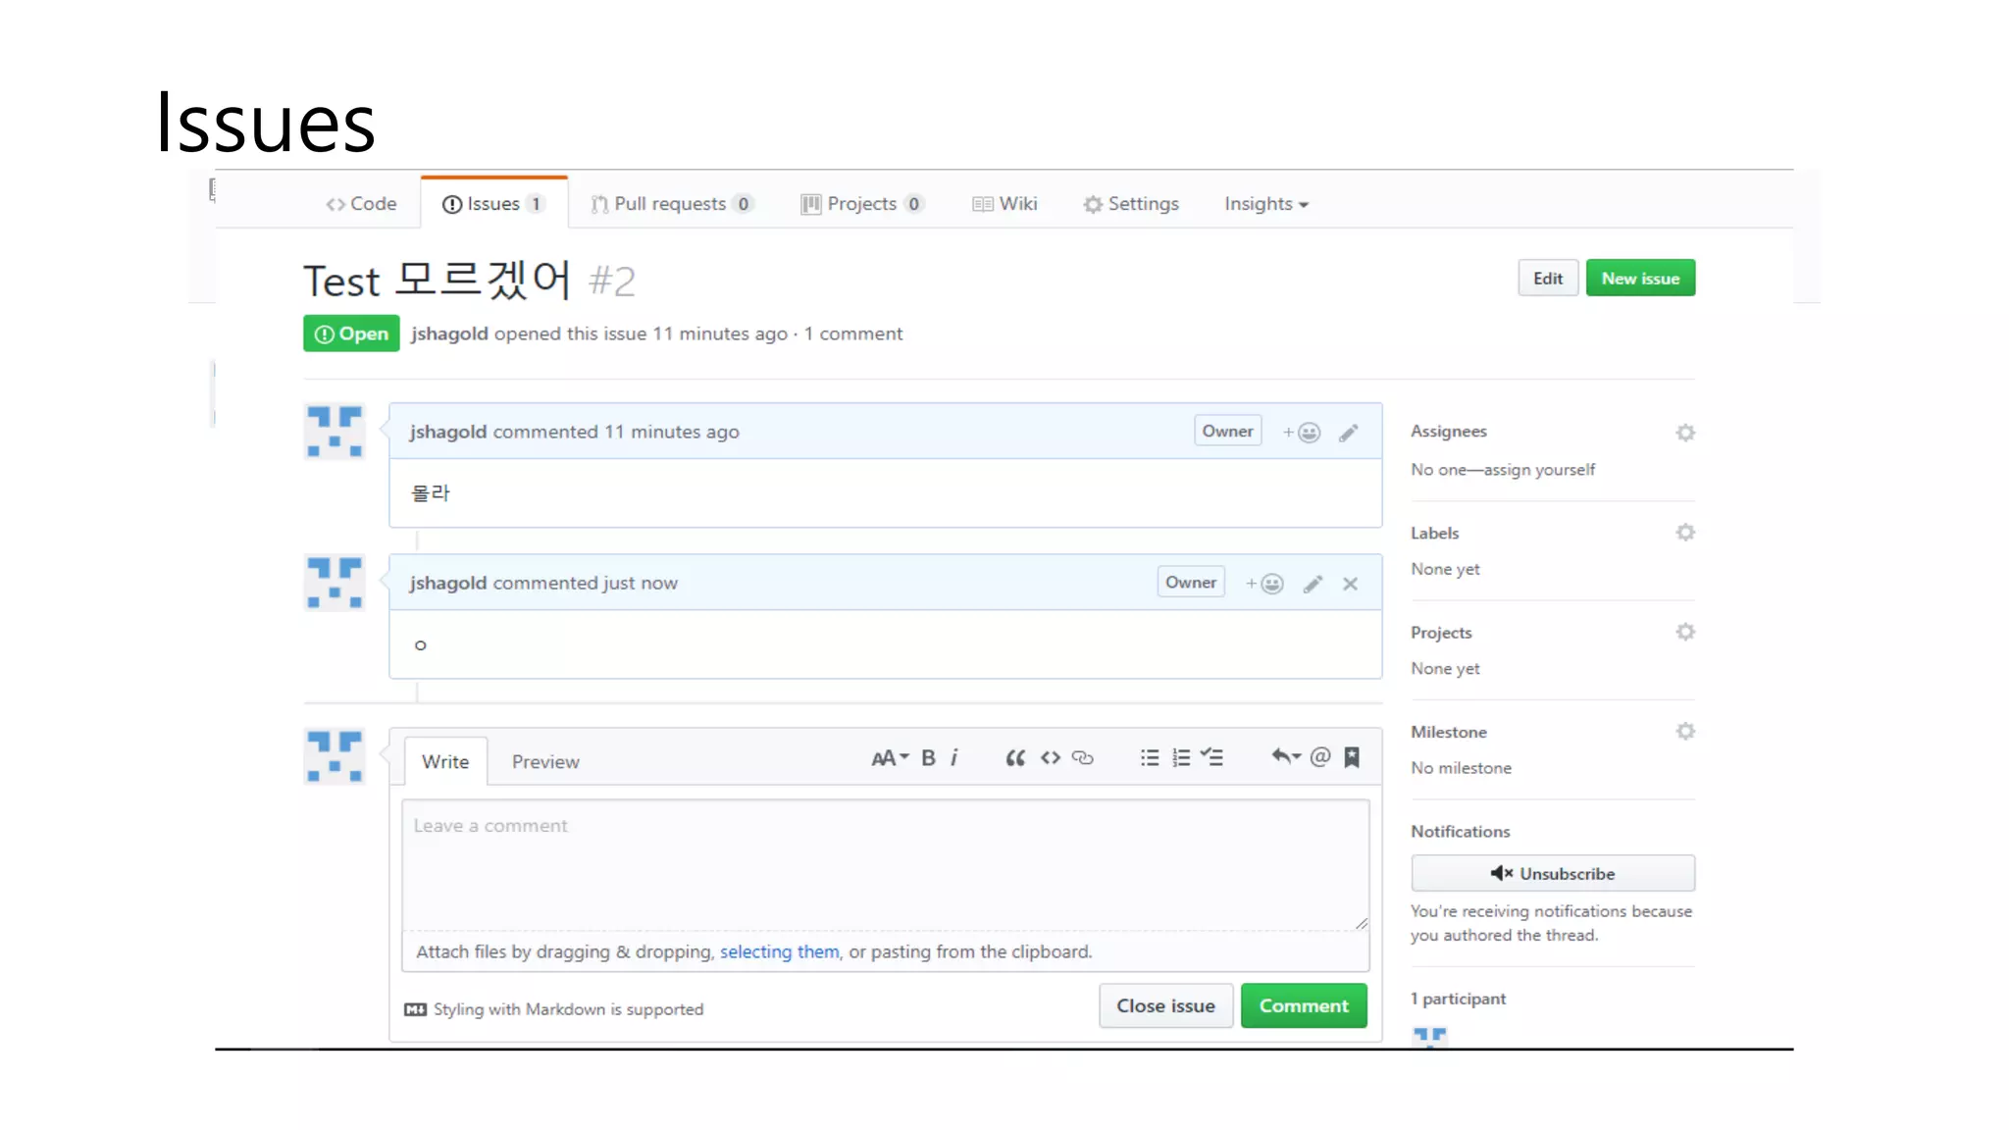Insert a quote using the quote icon
Image resolution: width=2009 pixels, height=1130 pixels.
tap(1015, 758)
